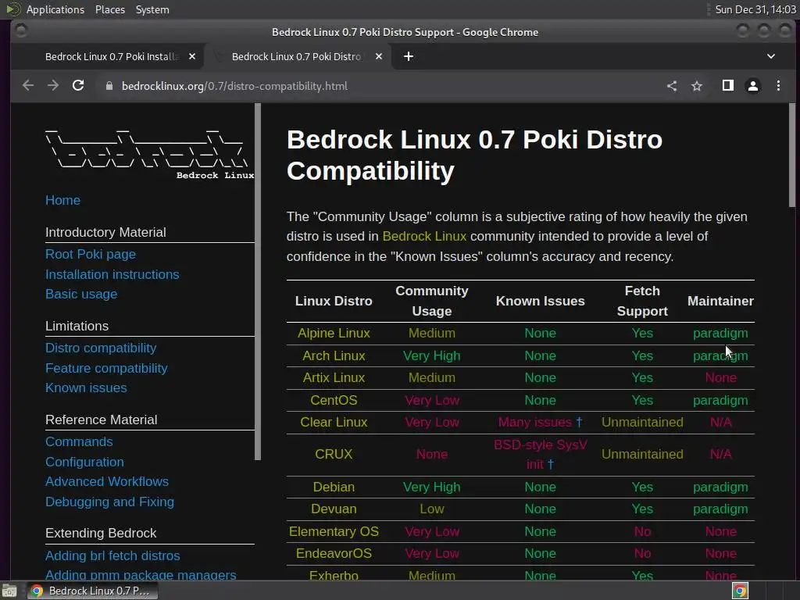Click the EndeavorOS table cell
The width and height of the screenshot is (800, 600).
pos(334,553)
